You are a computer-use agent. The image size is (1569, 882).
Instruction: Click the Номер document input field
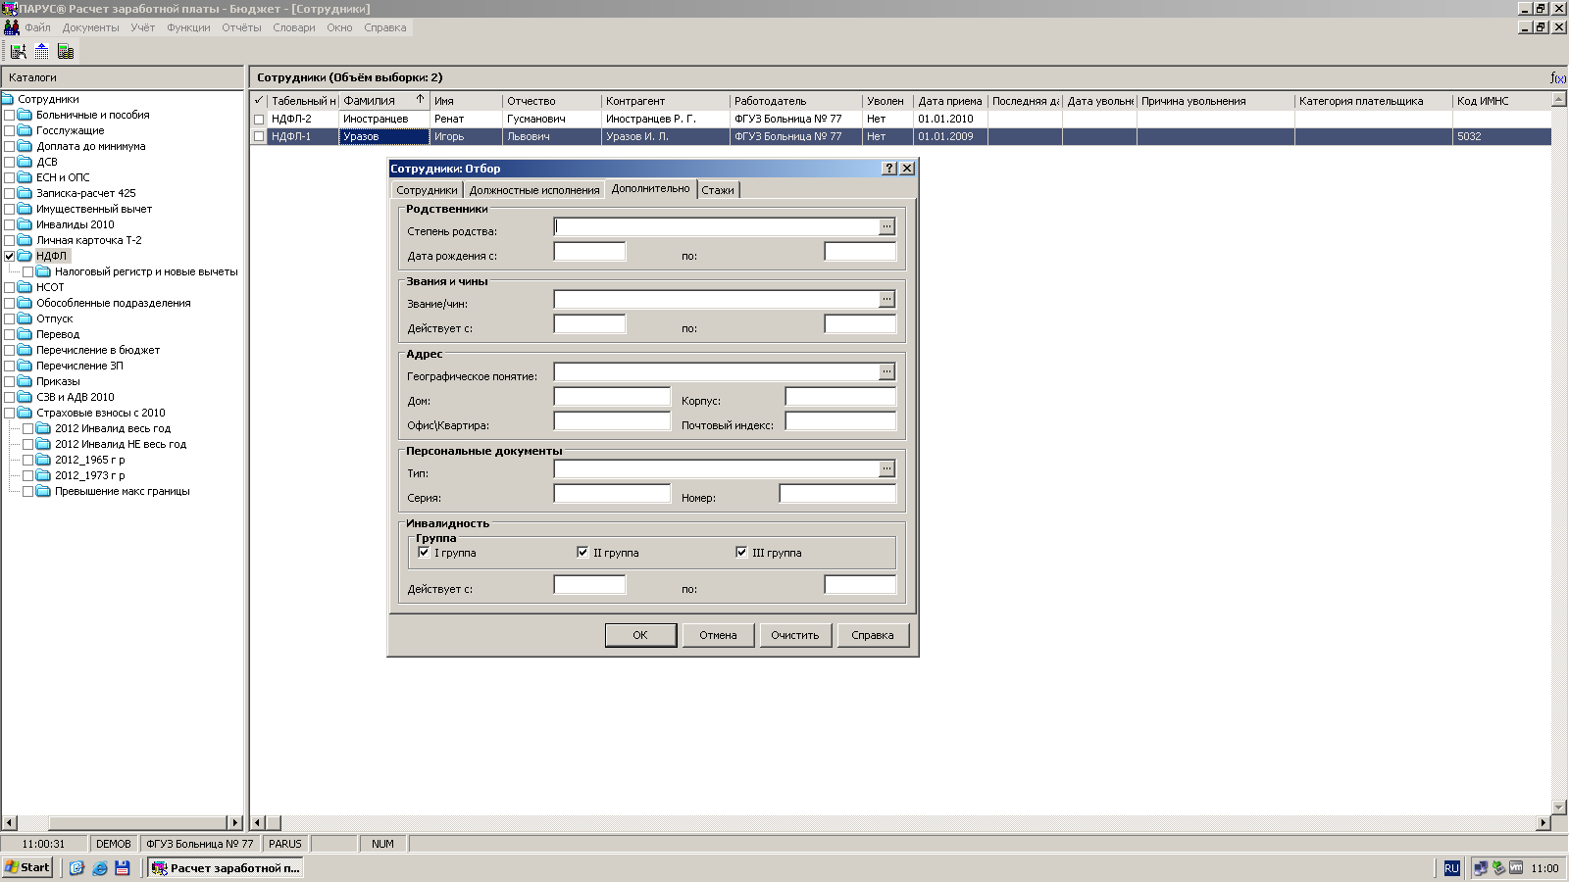click(837, 494)
